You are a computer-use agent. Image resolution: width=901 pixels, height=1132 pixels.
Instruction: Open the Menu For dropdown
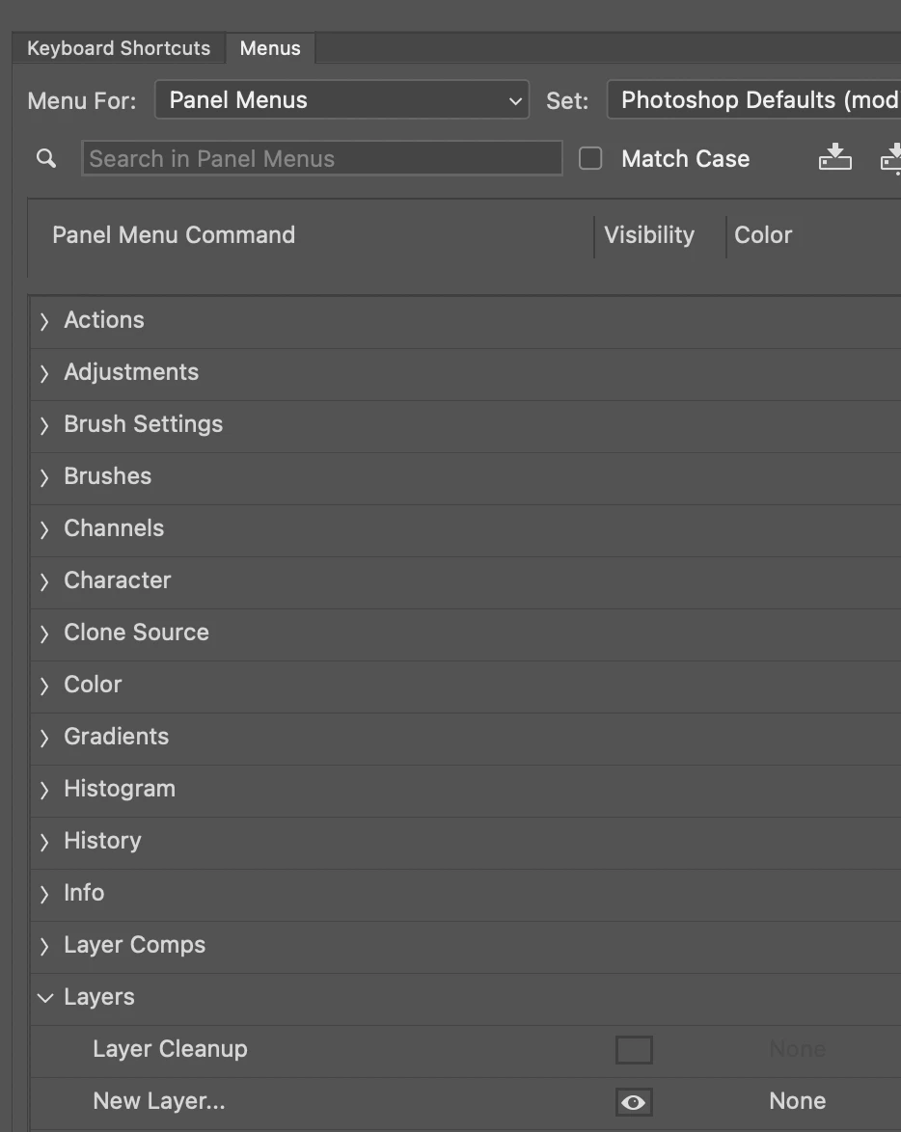[x=341, y=99]
